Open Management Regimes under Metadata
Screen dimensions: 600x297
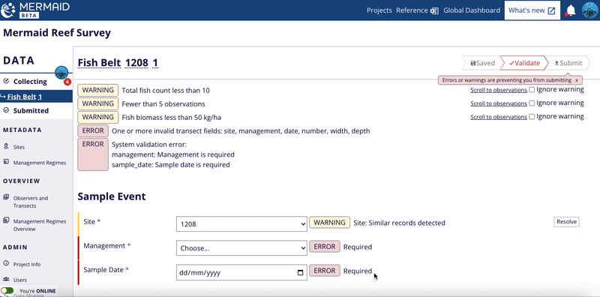pos(40,163)
